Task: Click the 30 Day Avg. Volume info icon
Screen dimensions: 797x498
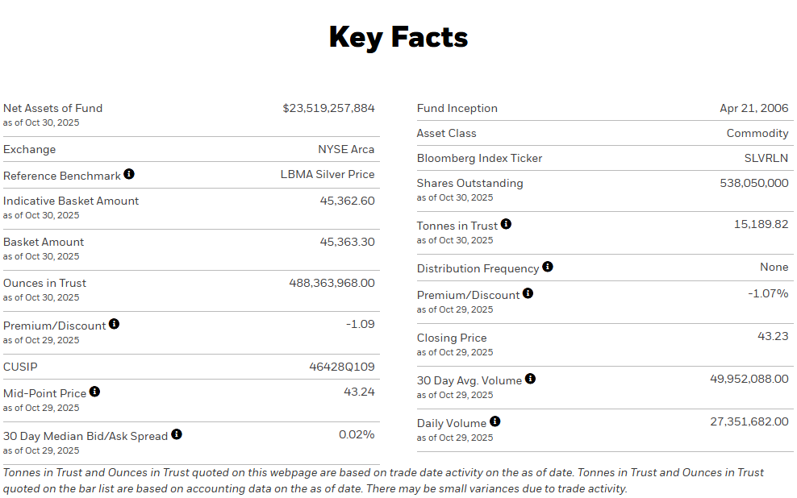Action: pos(530,379)
